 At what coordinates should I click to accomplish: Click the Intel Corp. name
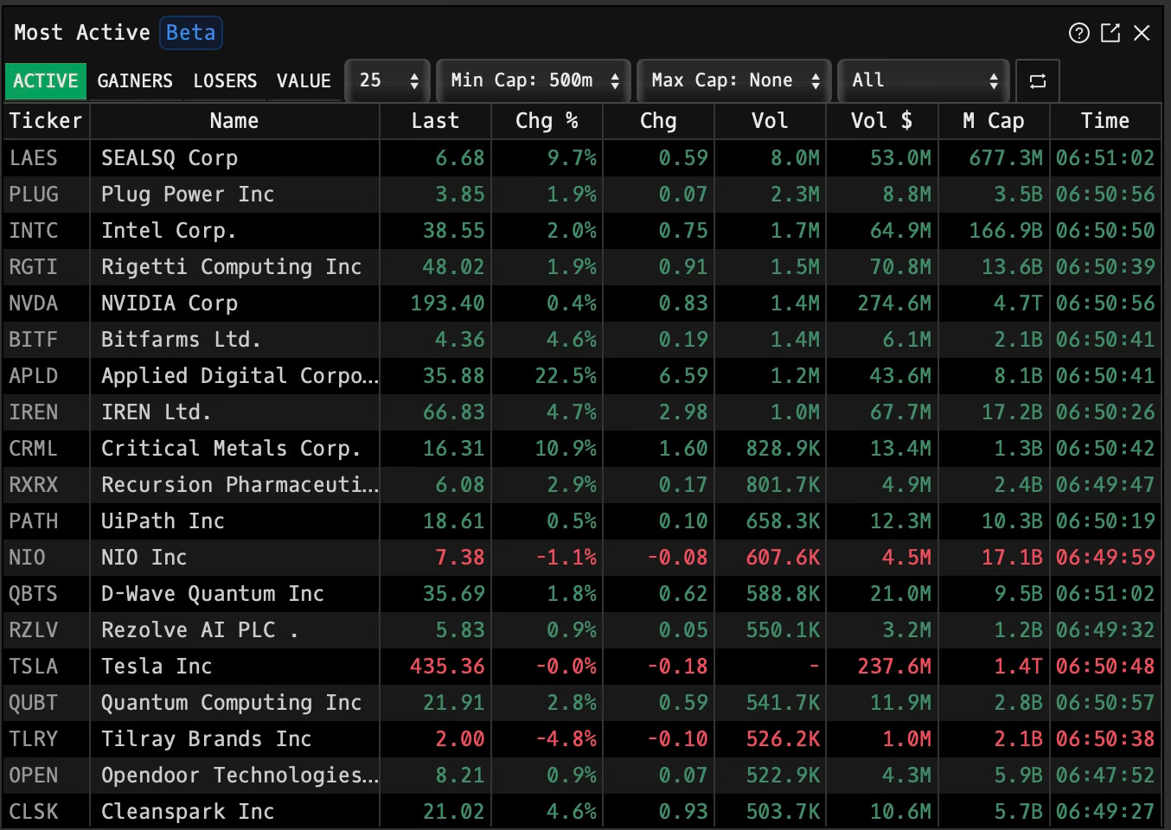pos(169,231)
